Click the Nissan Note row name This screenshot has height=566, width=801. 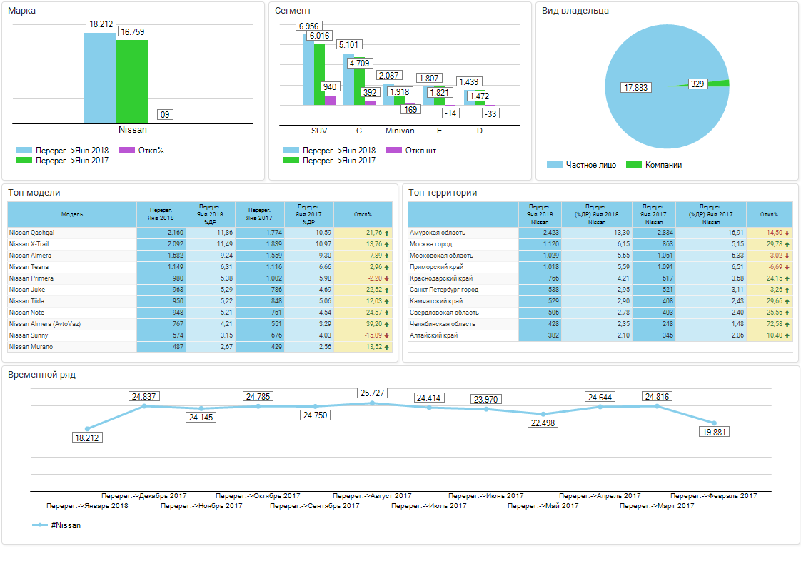[x=26, y=313]
